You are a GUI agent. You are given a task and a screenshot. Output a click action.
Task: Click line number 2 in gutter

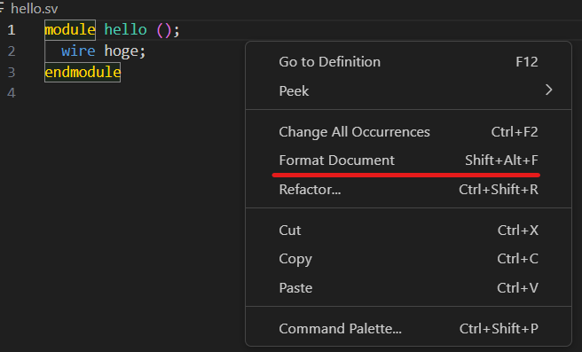click(x=12, y=51)
